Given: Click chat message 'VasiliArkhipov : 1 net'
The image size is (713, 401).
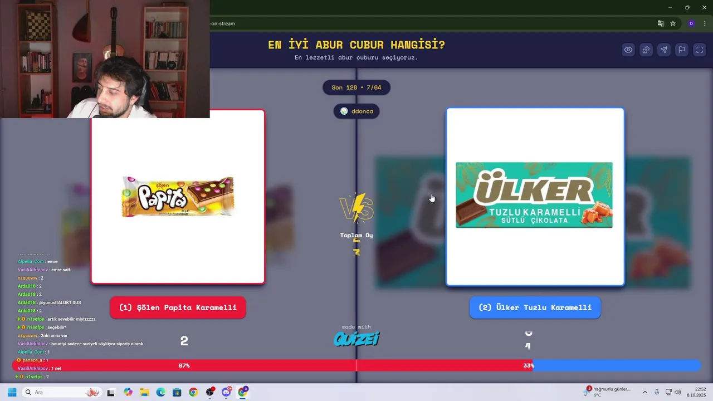Looking at the screenshot, I should tap(40, 369).
